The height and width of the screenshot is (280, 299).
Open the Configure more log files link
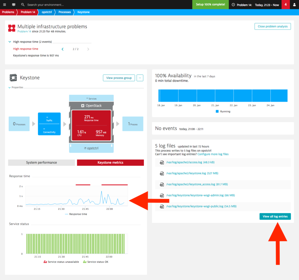213,154
